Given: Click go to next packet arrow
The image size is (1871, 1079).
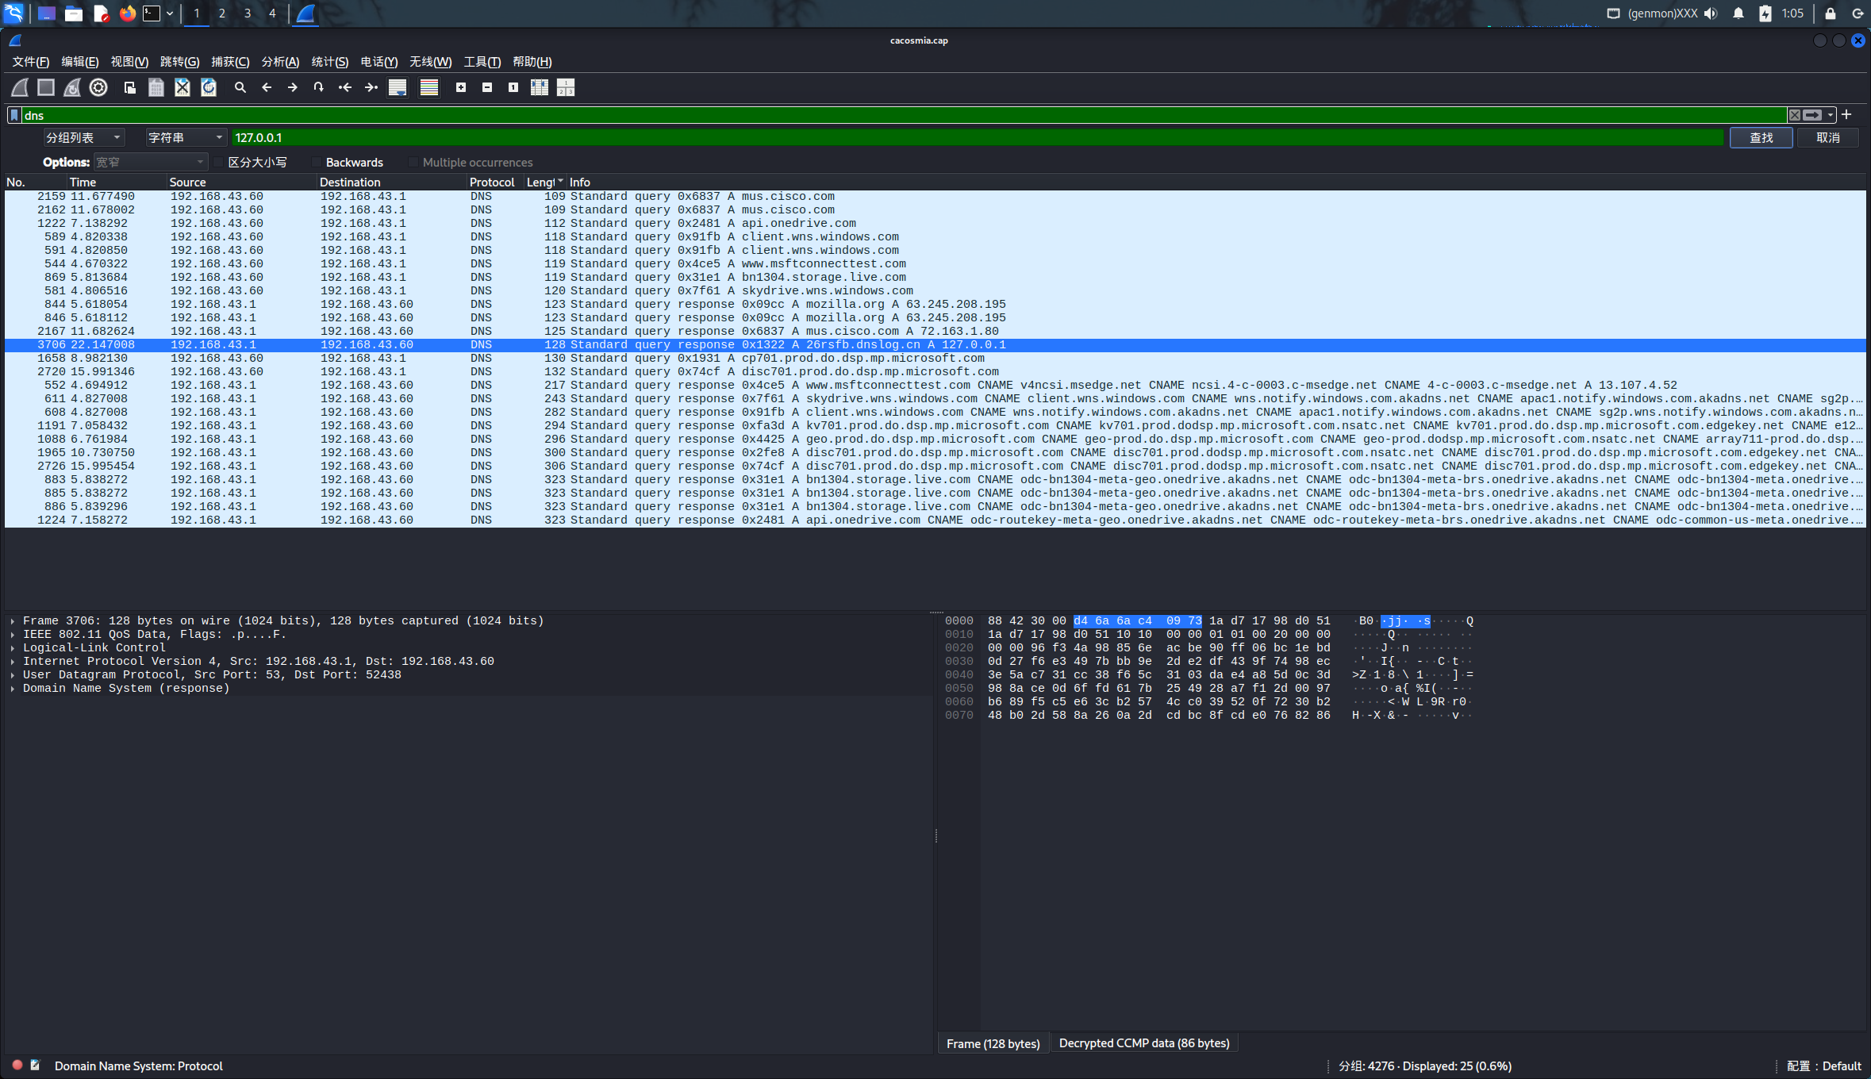Looking at the screenshot, I should [292, 87].
